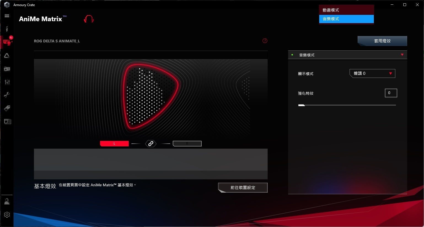The height and width of the screenshot is (227, 424).
Task: Click the Armoury Crate app logo icon
Action: point(7,5)
